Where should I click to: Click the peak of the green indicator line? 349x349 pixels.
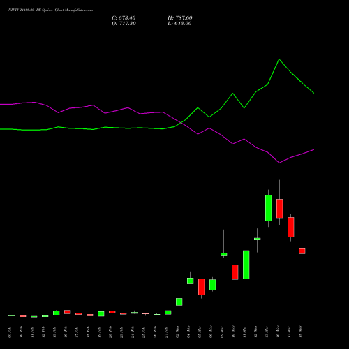point(279,59)
